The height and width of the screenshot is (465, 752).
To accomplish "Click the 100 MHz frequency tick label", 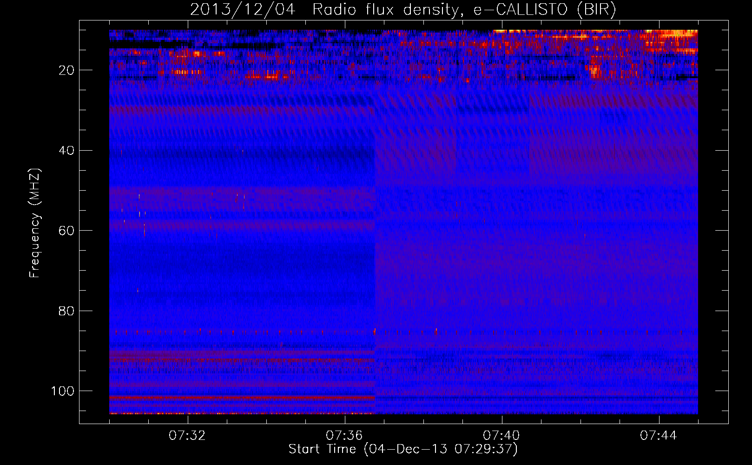I will tap(63, 391).
